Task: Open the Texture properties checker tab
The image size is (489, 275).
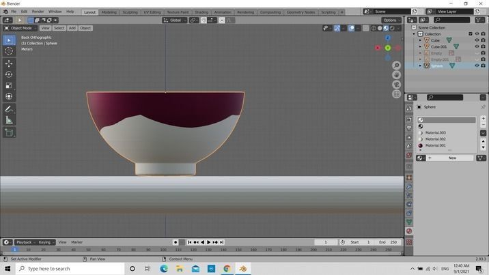Action: (409, 242)
